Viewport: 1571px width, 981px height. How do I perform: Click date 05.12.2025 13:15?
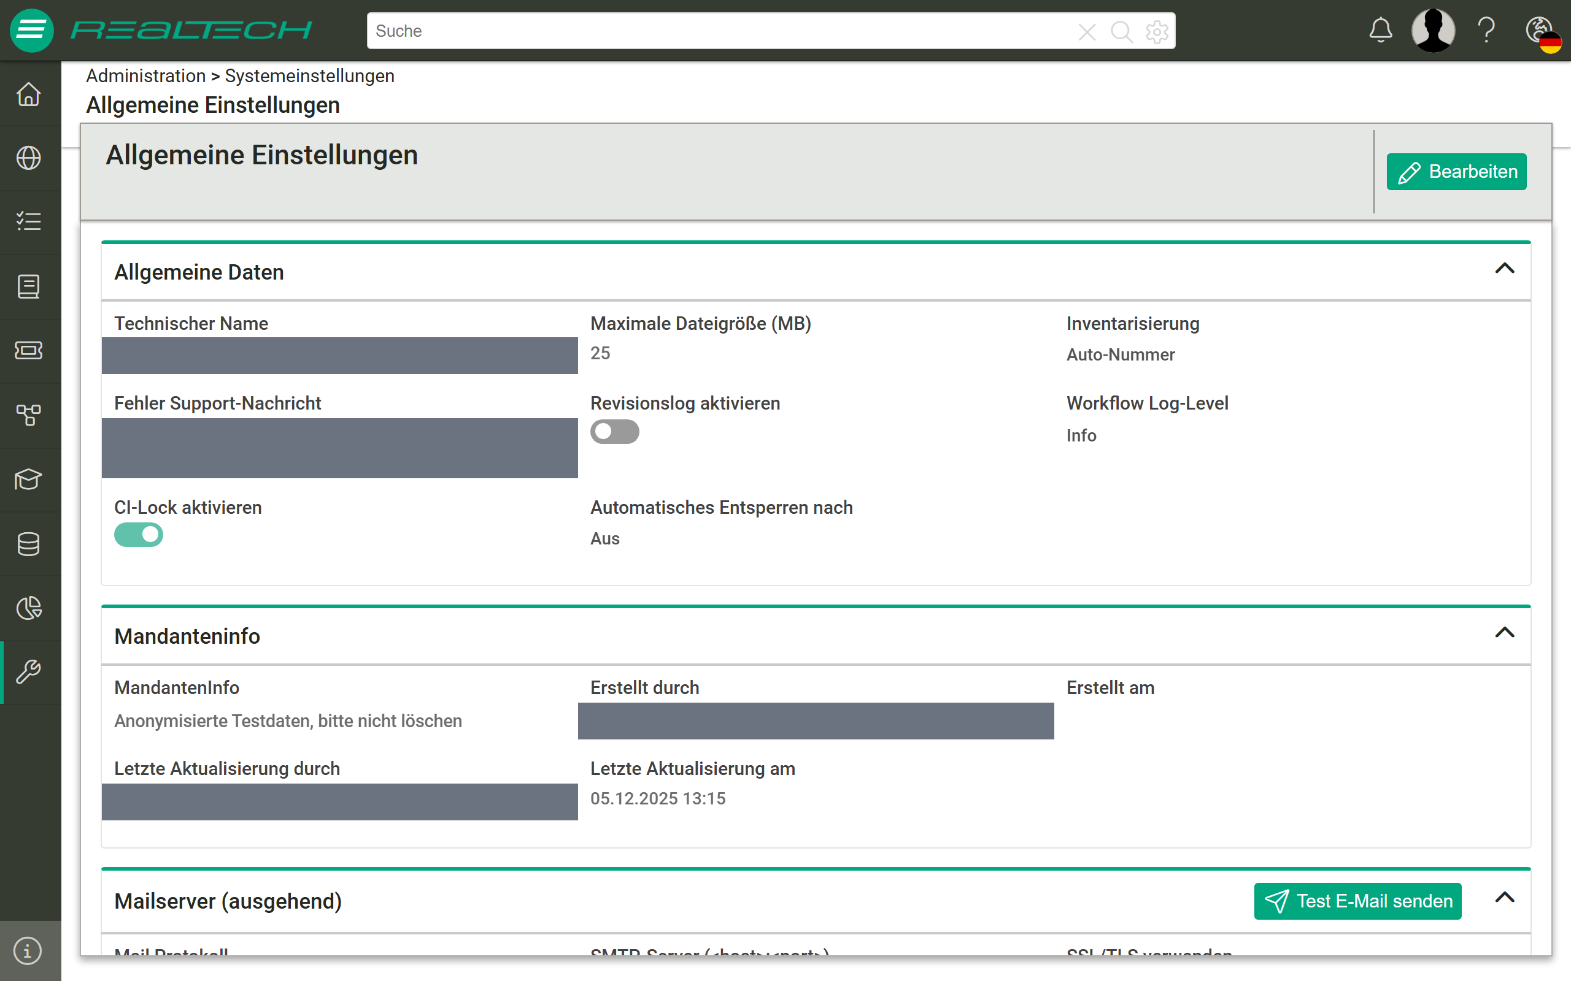[658, 799]
